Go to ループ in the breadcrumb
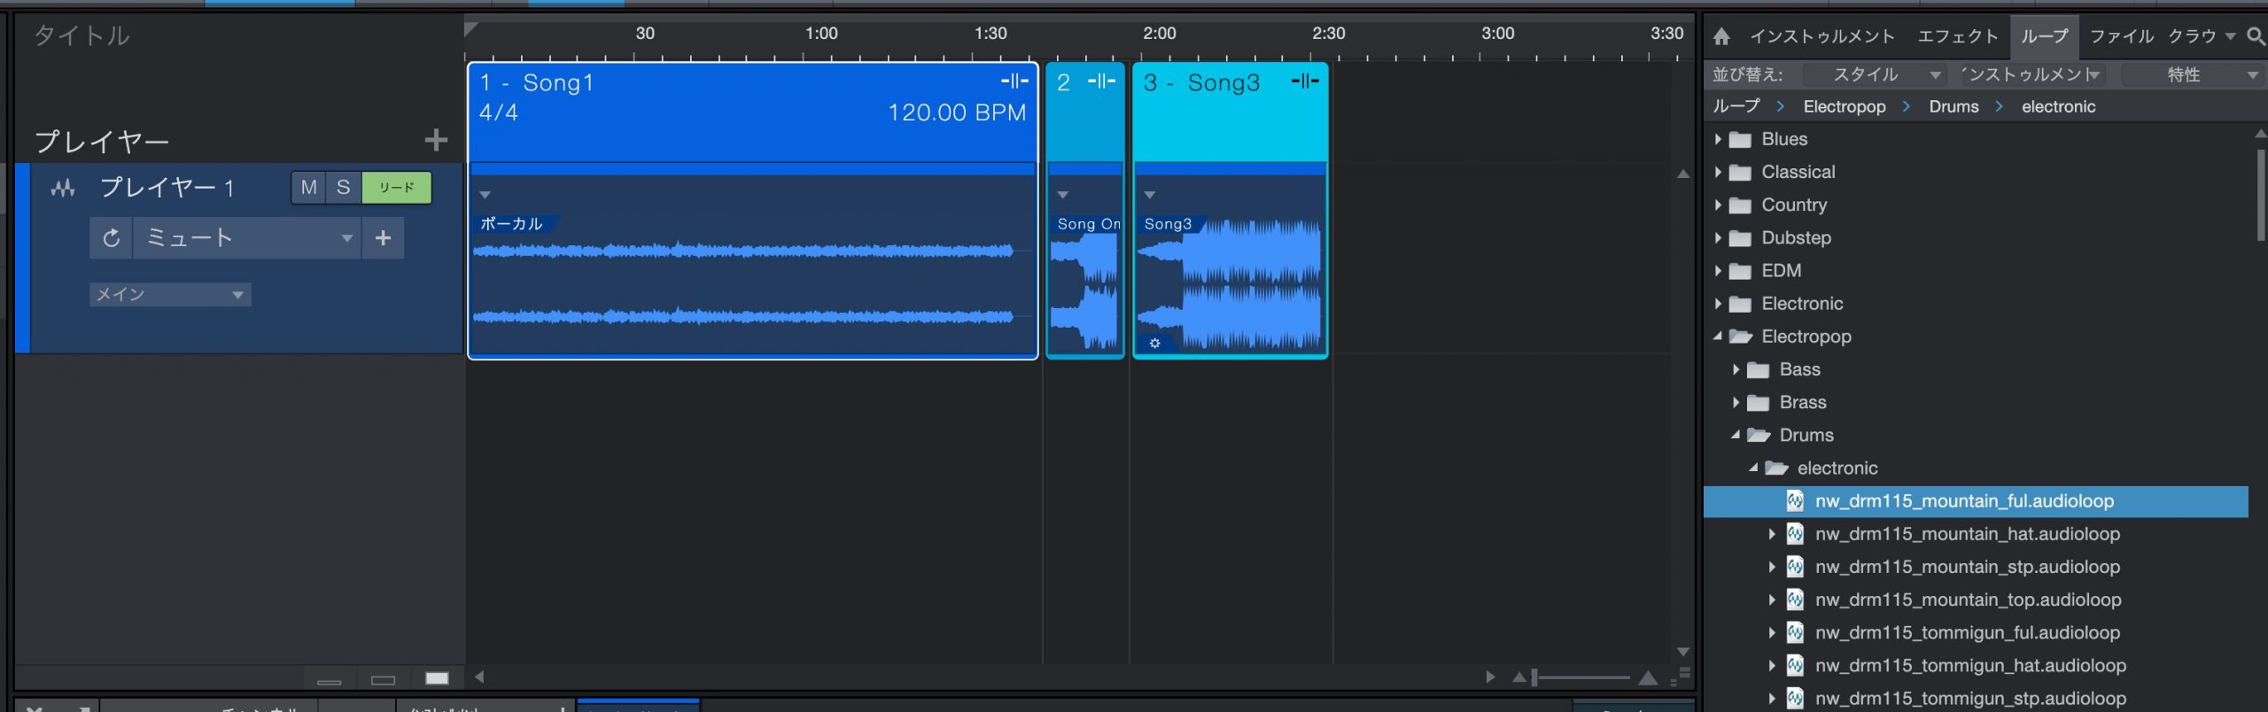Viewport: 2268px width, 712px height. coord(1736,106)
